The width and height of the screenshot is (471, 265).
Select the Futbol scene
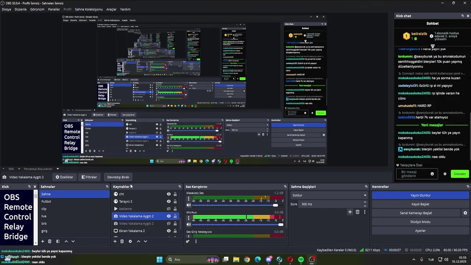tap(74, 201)
